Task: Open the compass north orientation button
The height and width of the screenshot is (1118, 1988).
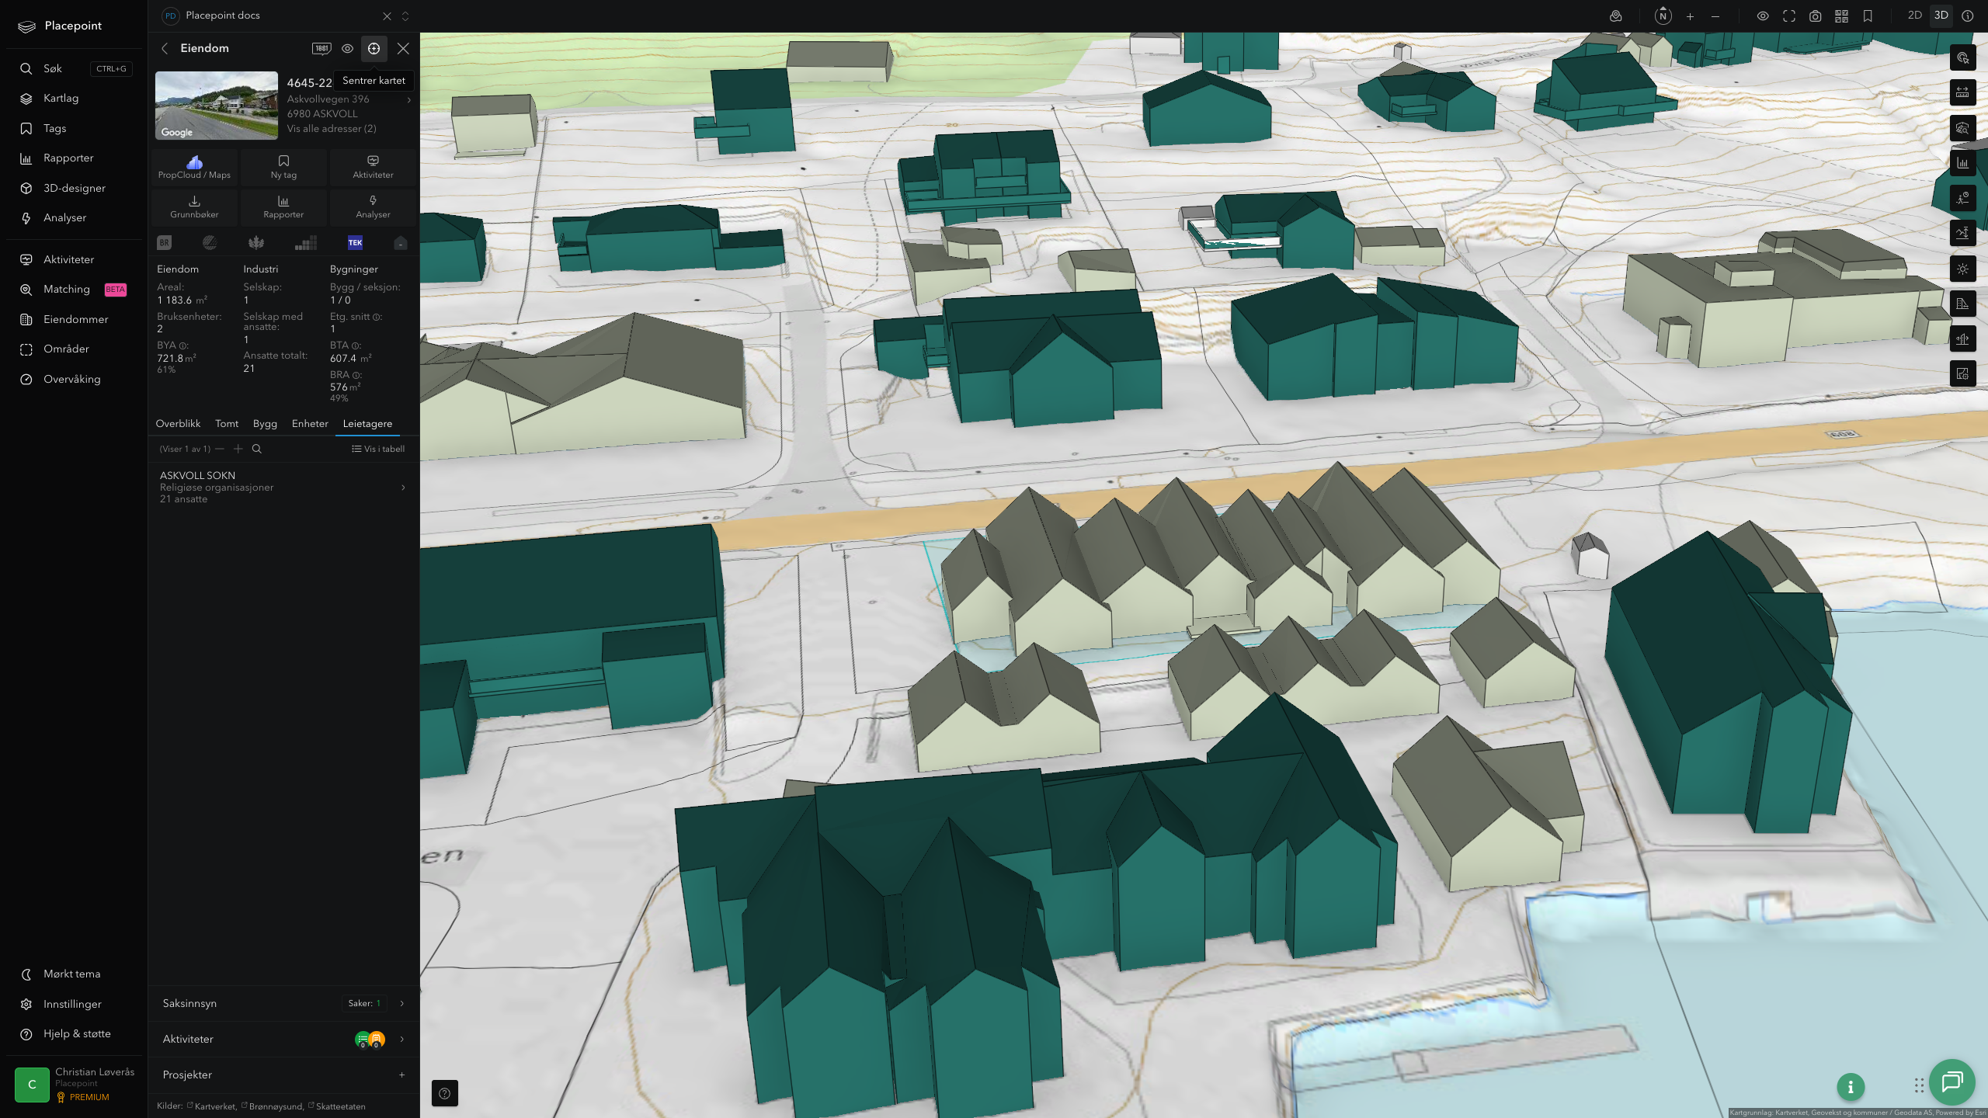Action: tap(1663, 16)
